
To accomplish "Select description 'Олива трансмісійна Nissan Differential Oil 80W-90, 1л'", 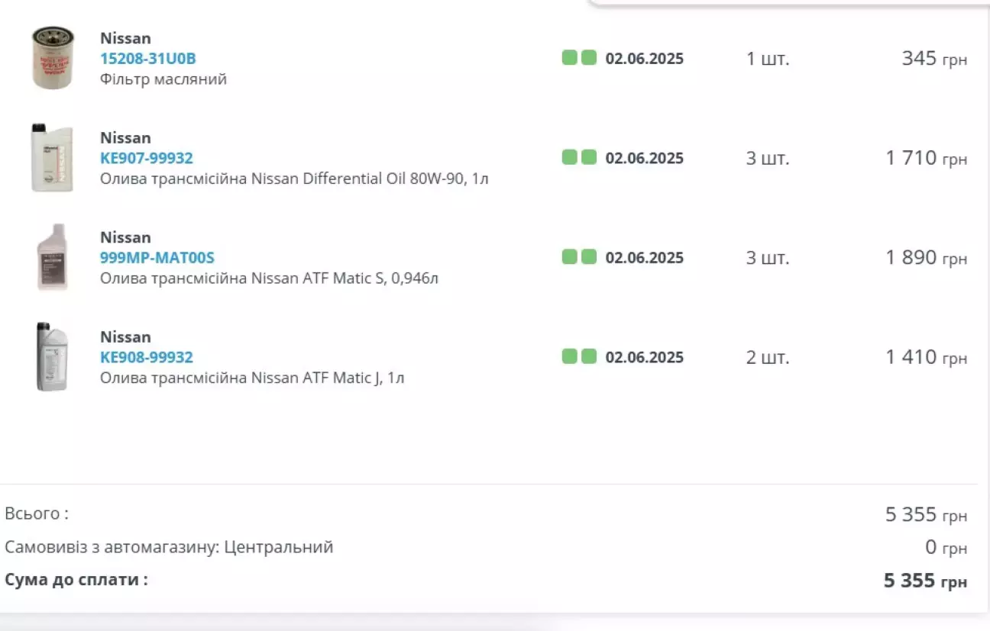I will pos(294,179).
